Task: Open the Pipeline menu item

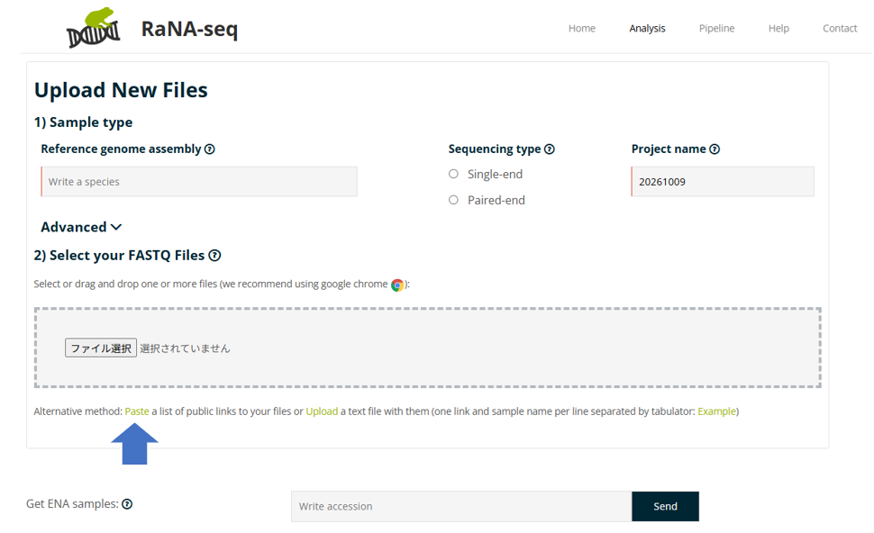Action: [x=717, y=29]
